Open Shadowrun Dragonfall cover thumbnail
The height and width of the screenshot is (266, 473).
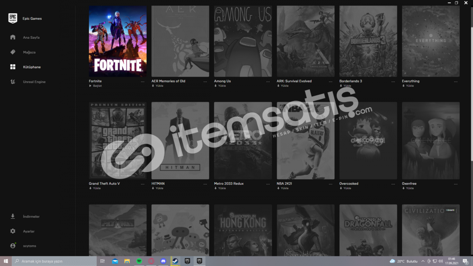[368, 230]
